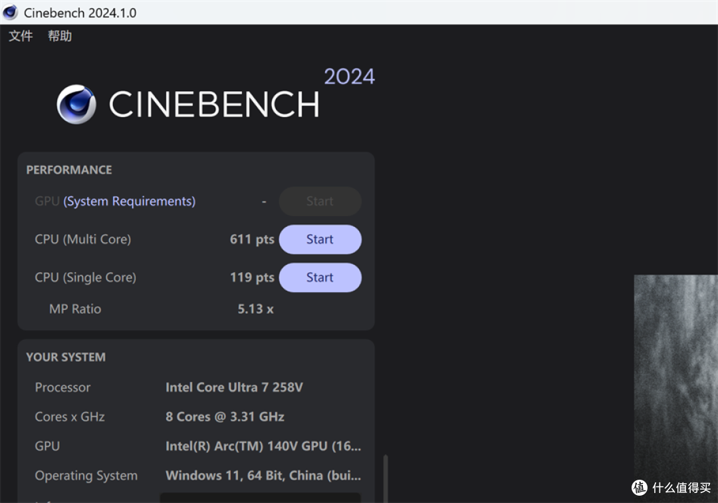Open the 帮助 menu
The height and width of the screenshot is (503, 718).
click(60, 36)
